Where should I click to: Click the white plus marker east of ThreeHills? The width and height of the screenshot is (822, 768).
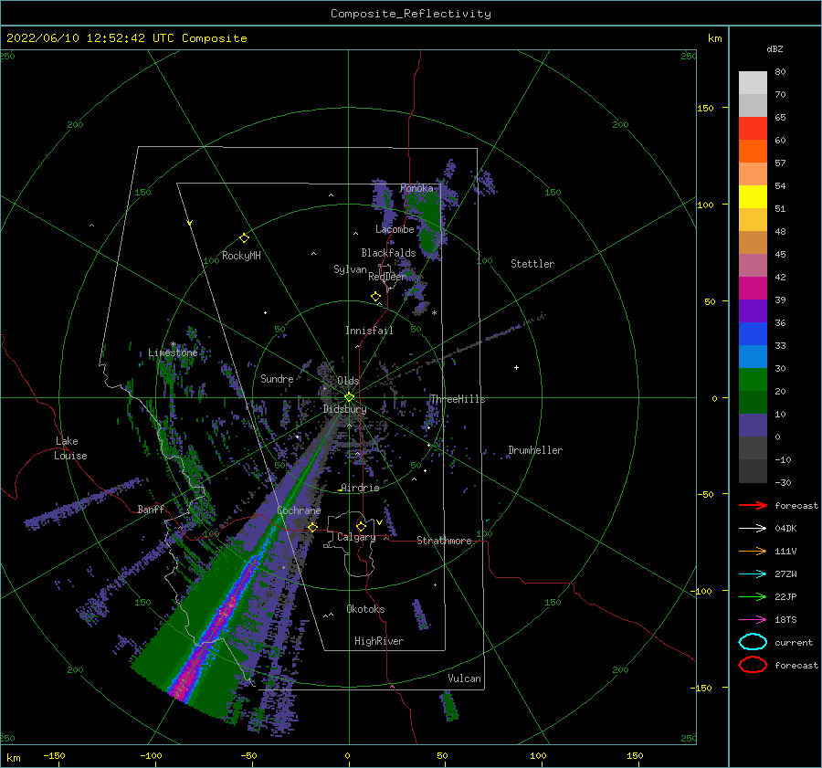coord(516,367)
